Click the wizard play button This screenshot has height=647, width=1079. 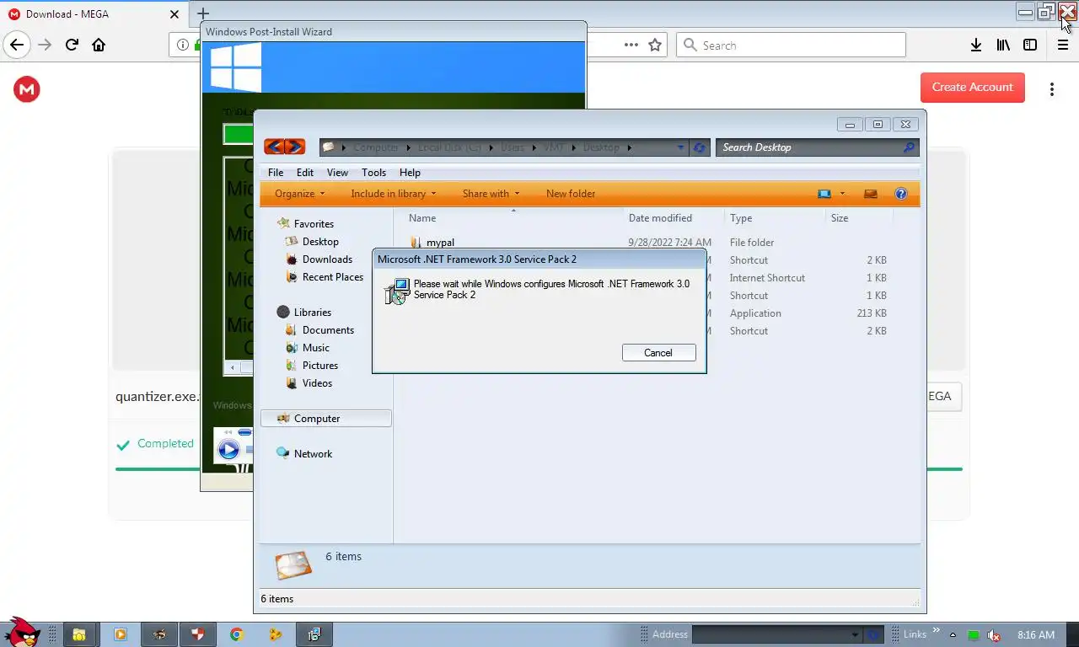pos(228,450)
